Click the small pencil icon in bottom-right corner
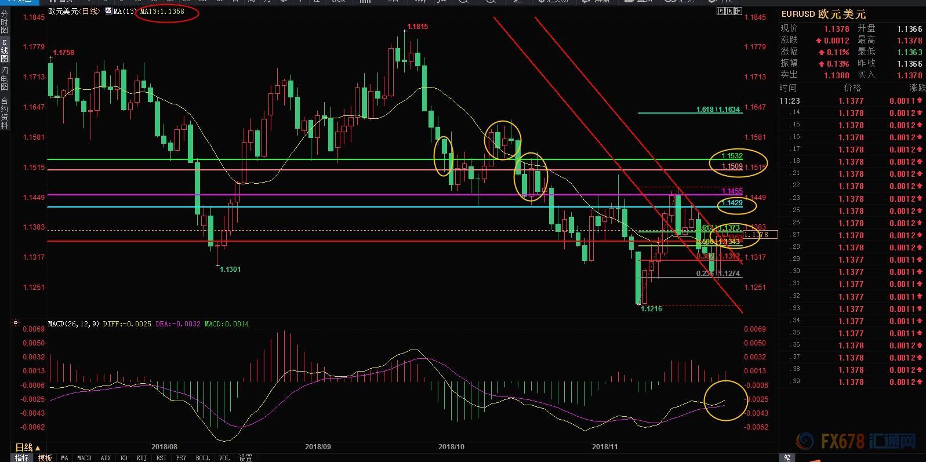This screenshot has width=926, height=462. (x=787, y=457)
